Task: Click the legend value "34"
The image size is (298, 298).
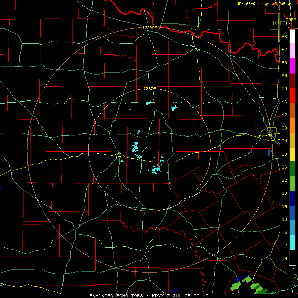Action: [284, 141]
